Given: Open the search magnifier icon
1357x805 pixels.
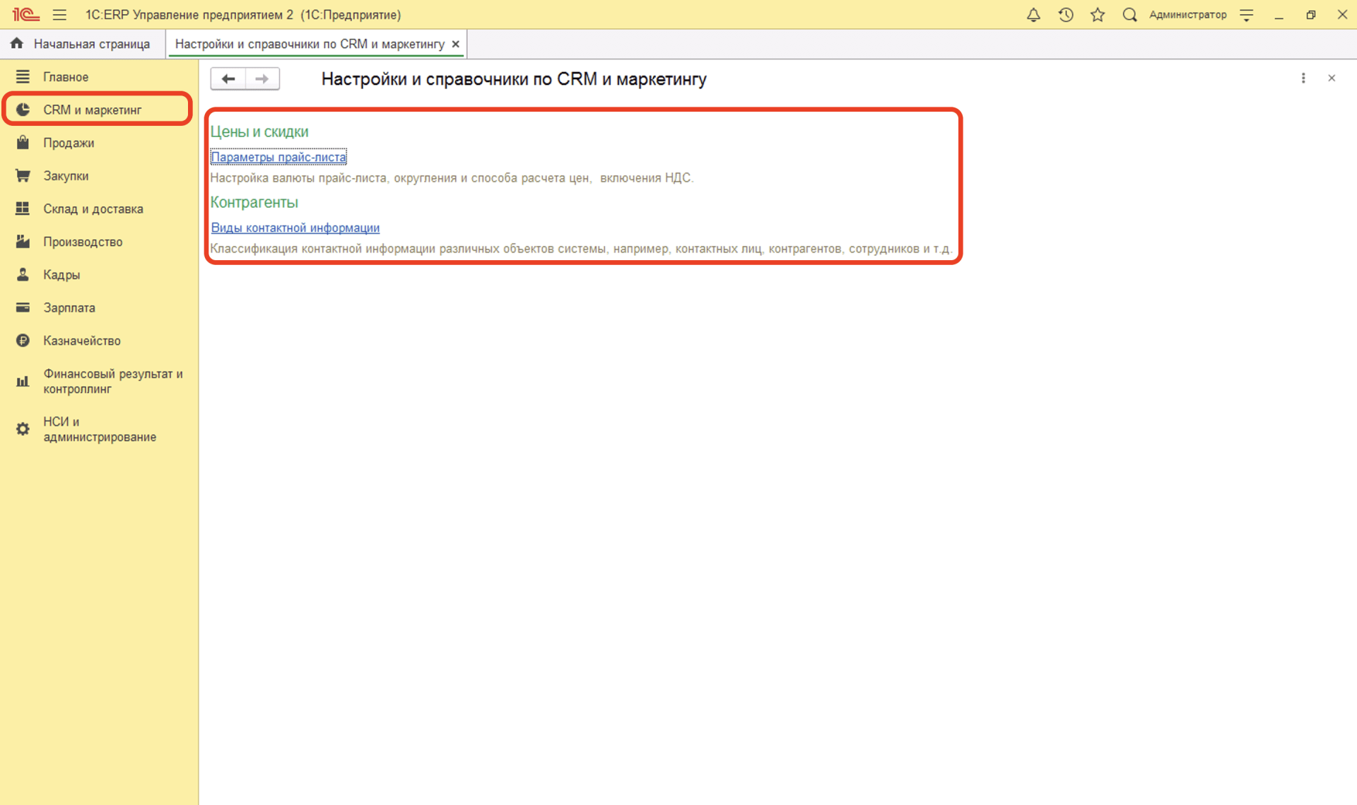Looking at the screenshot, I should click(x=1129, y=15).
